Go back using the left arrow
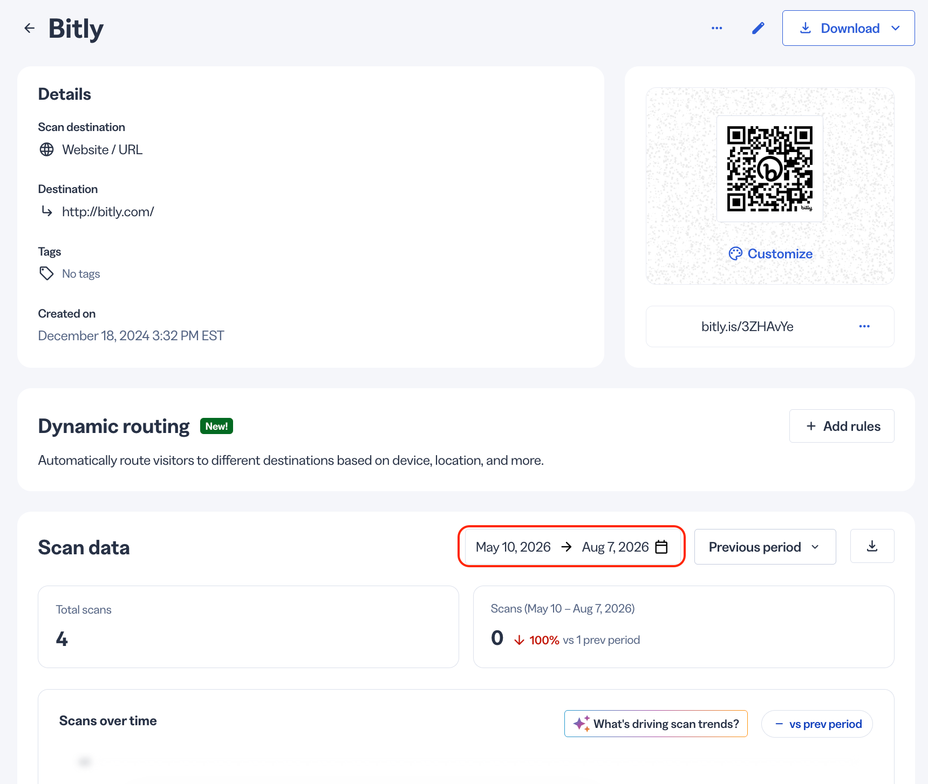 pyautogui.click(x=29, y=28)
